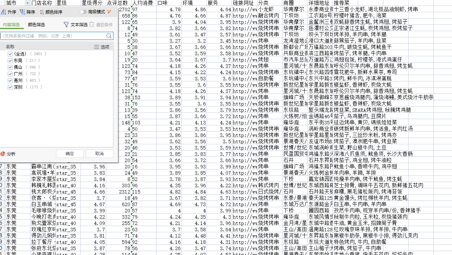Click the 名称 list header
This screenshot has height=255, width=452.
tap(10, 47)
